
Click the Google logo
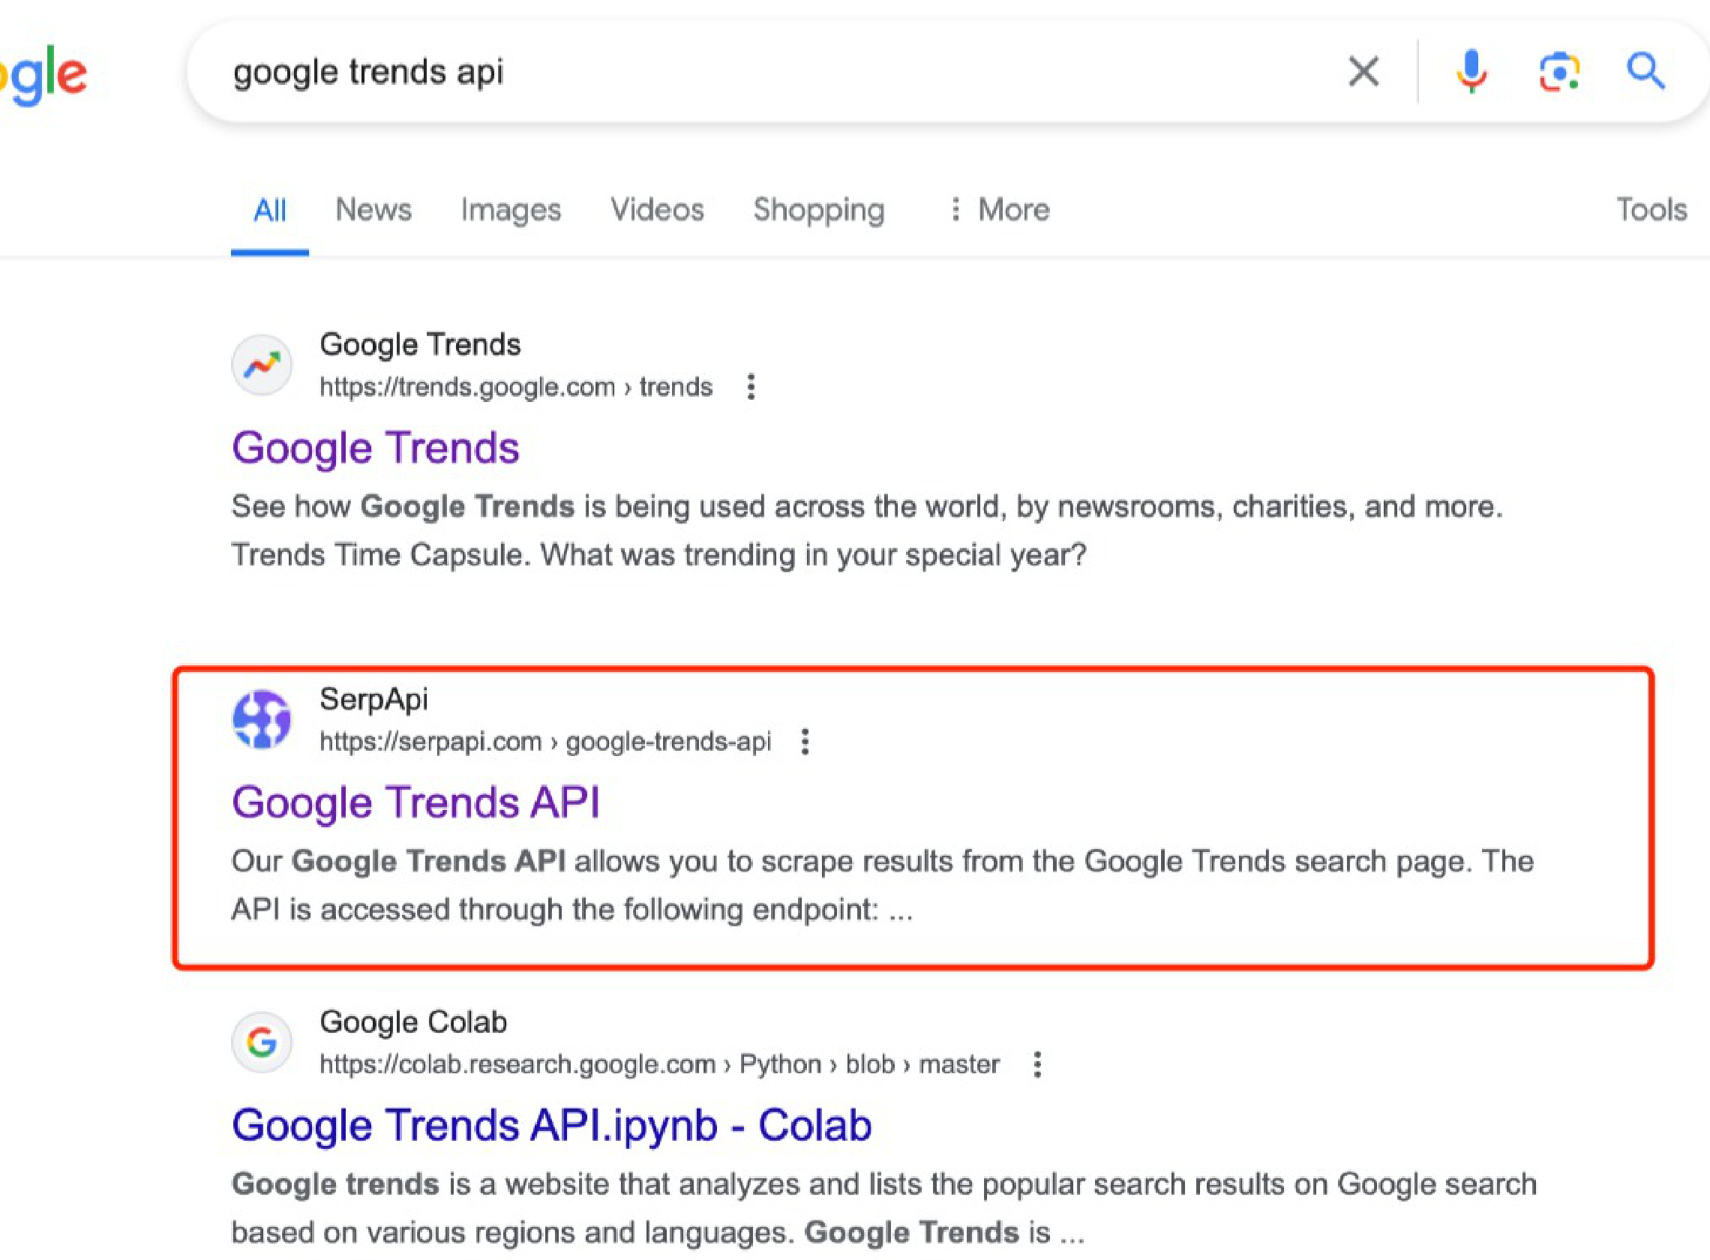pos(46,75)
